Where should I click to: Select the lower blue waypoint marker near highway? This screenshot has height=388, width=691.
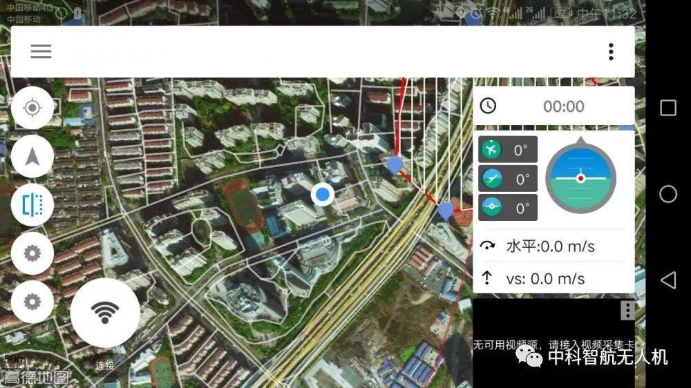446,209
